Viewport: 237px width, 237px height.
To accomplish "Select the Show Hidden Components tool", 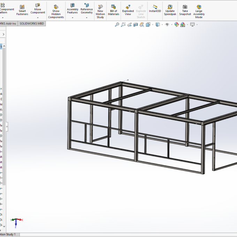I will pos(56,12).
